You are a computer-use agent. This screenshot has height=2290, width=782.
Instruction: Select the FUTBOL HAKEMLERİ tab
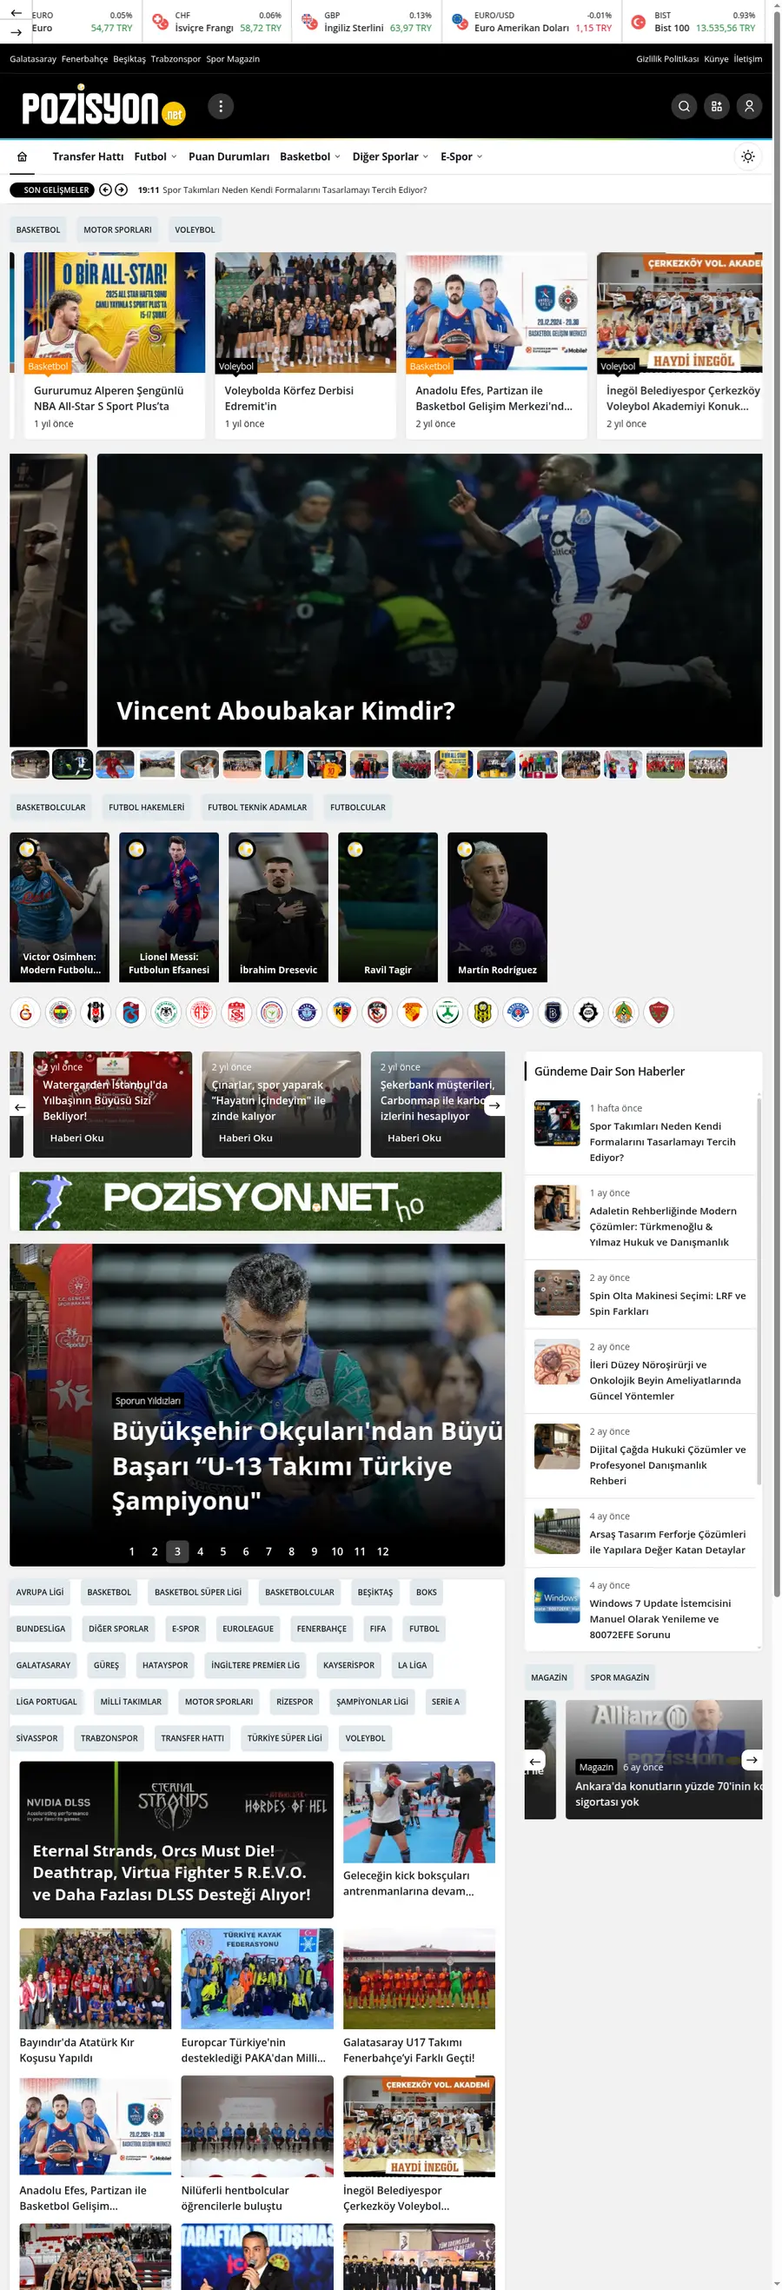(x=147, y=807)
